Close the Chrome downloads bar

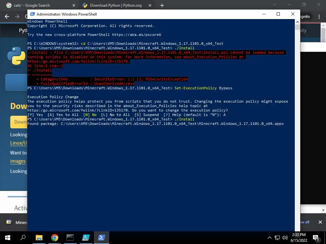320,222
